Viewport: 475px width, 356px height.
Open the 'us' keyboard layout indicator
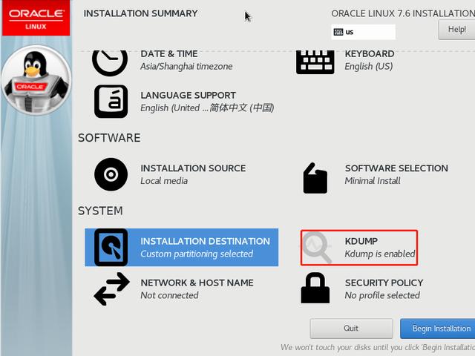coord(363,32)
